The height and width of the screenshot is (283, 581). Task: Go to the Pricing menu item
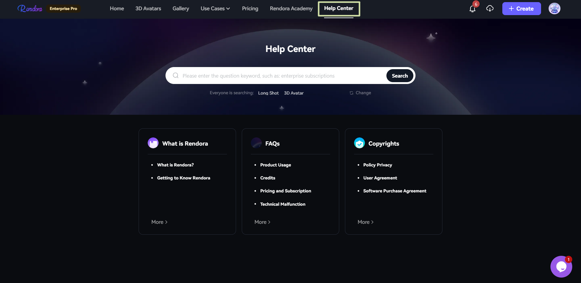tap(250, 8)
